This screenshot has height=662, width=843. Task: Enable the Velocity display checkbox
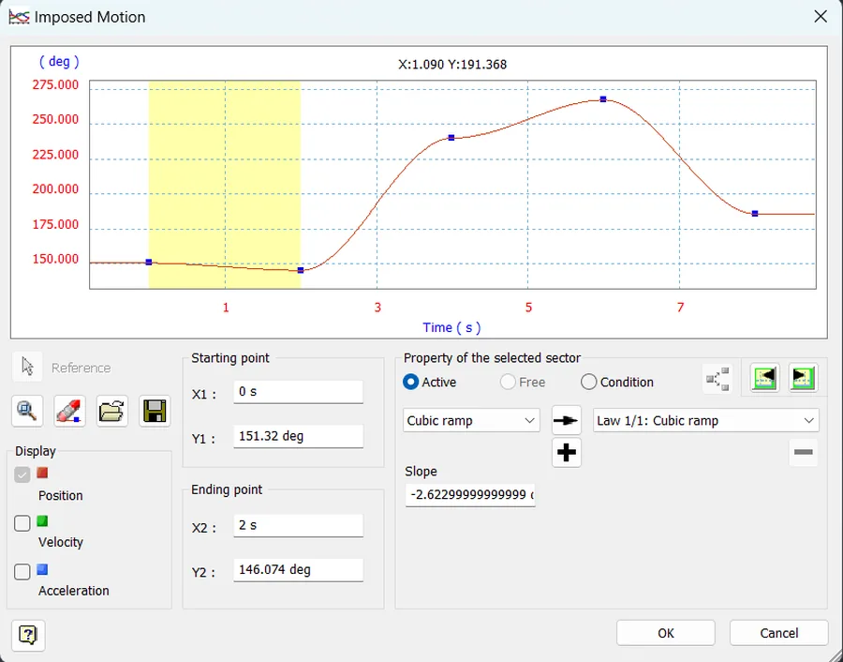click(22, 522)
